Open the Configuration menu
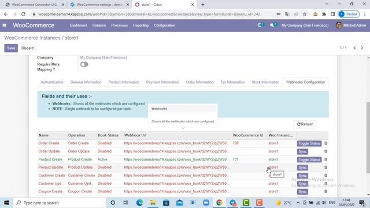The height and width of the screenshot is (208, 370). 164,25
